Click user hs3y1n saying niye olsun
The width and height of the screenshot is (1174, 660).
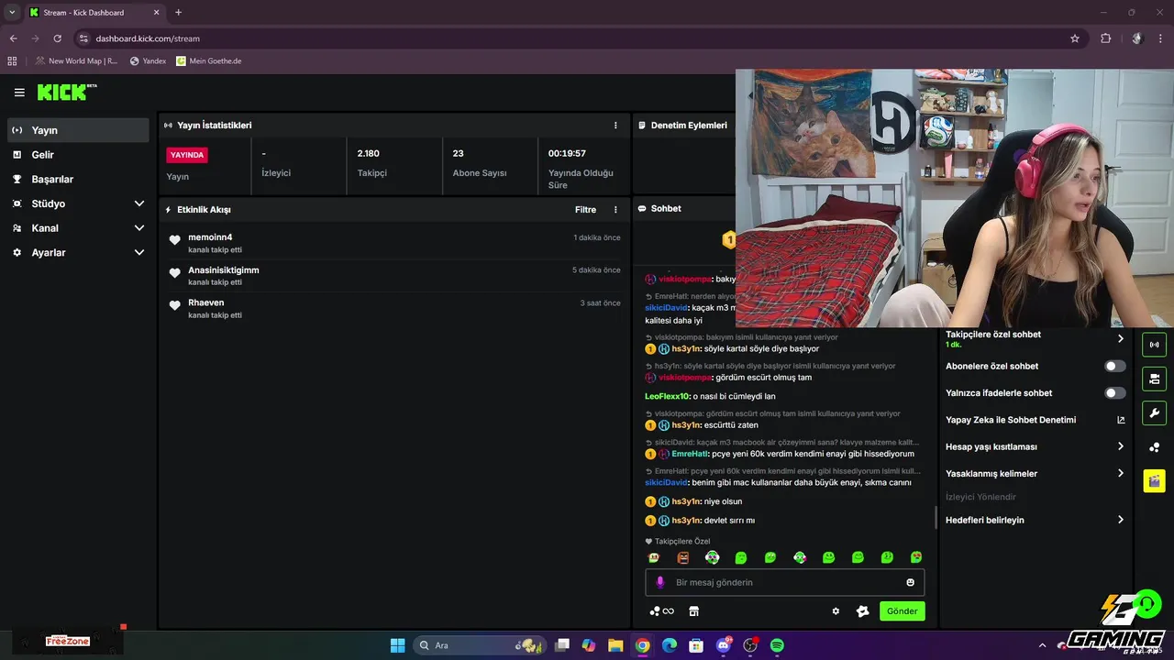687,501
